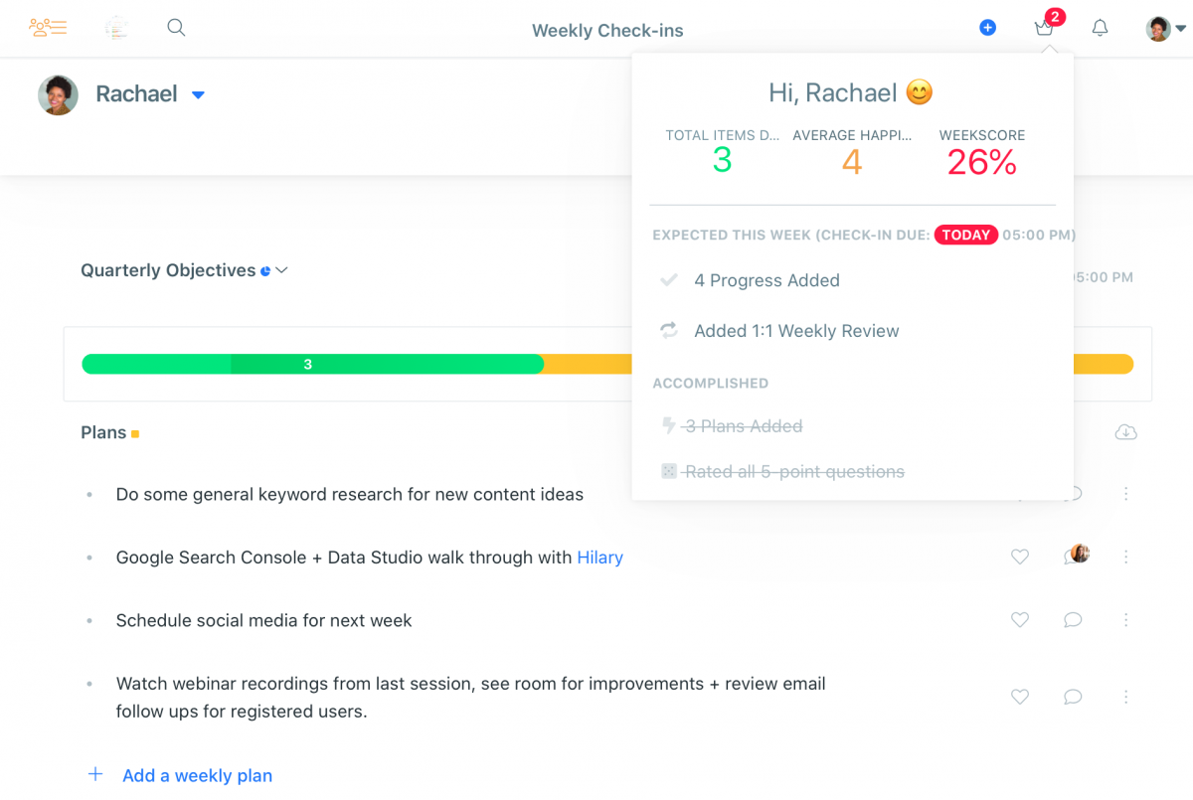
Task: Click 'Add a weekly plan'
Action: (197, 775)
